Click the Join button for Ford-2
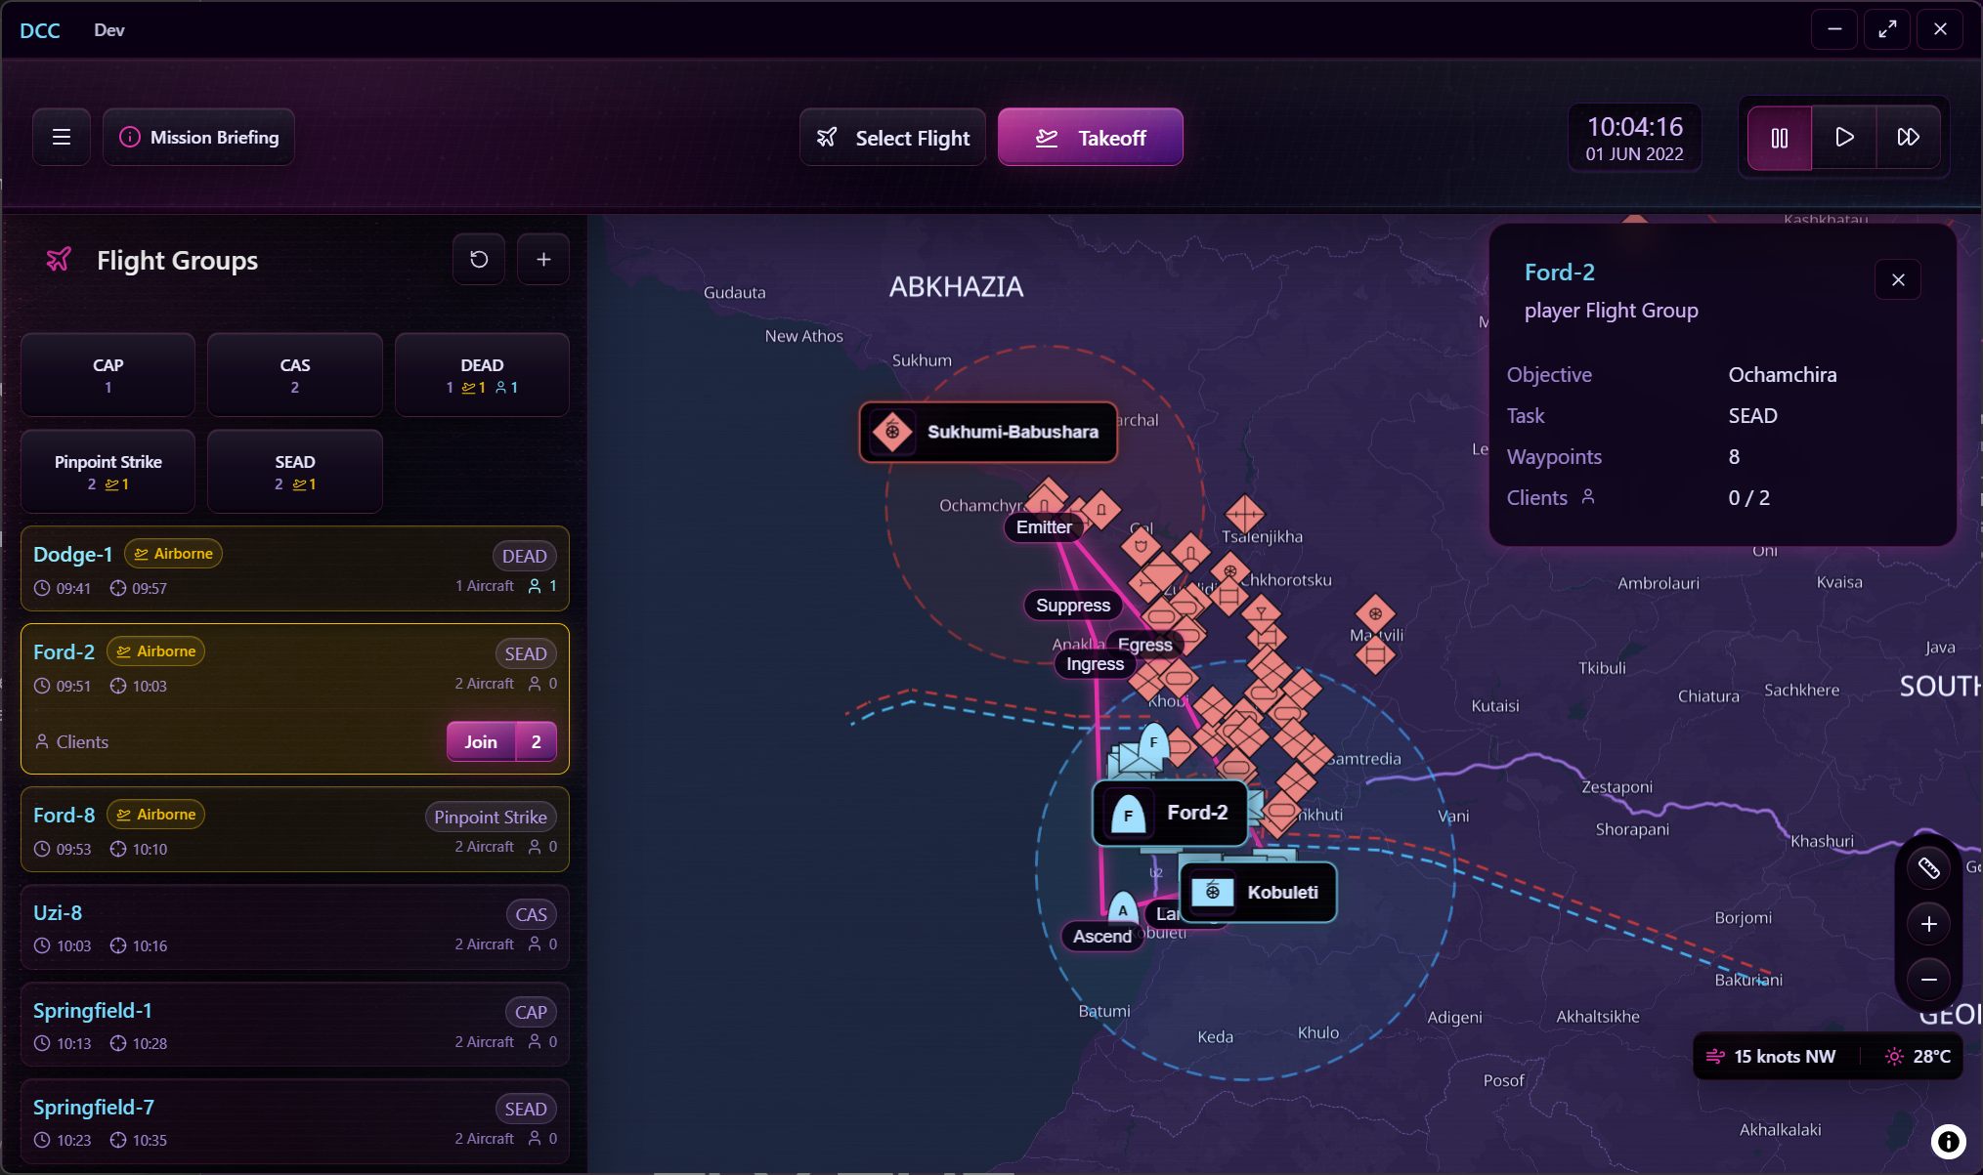Screen dimensions: 1983x1175 (x=481, y=741)
